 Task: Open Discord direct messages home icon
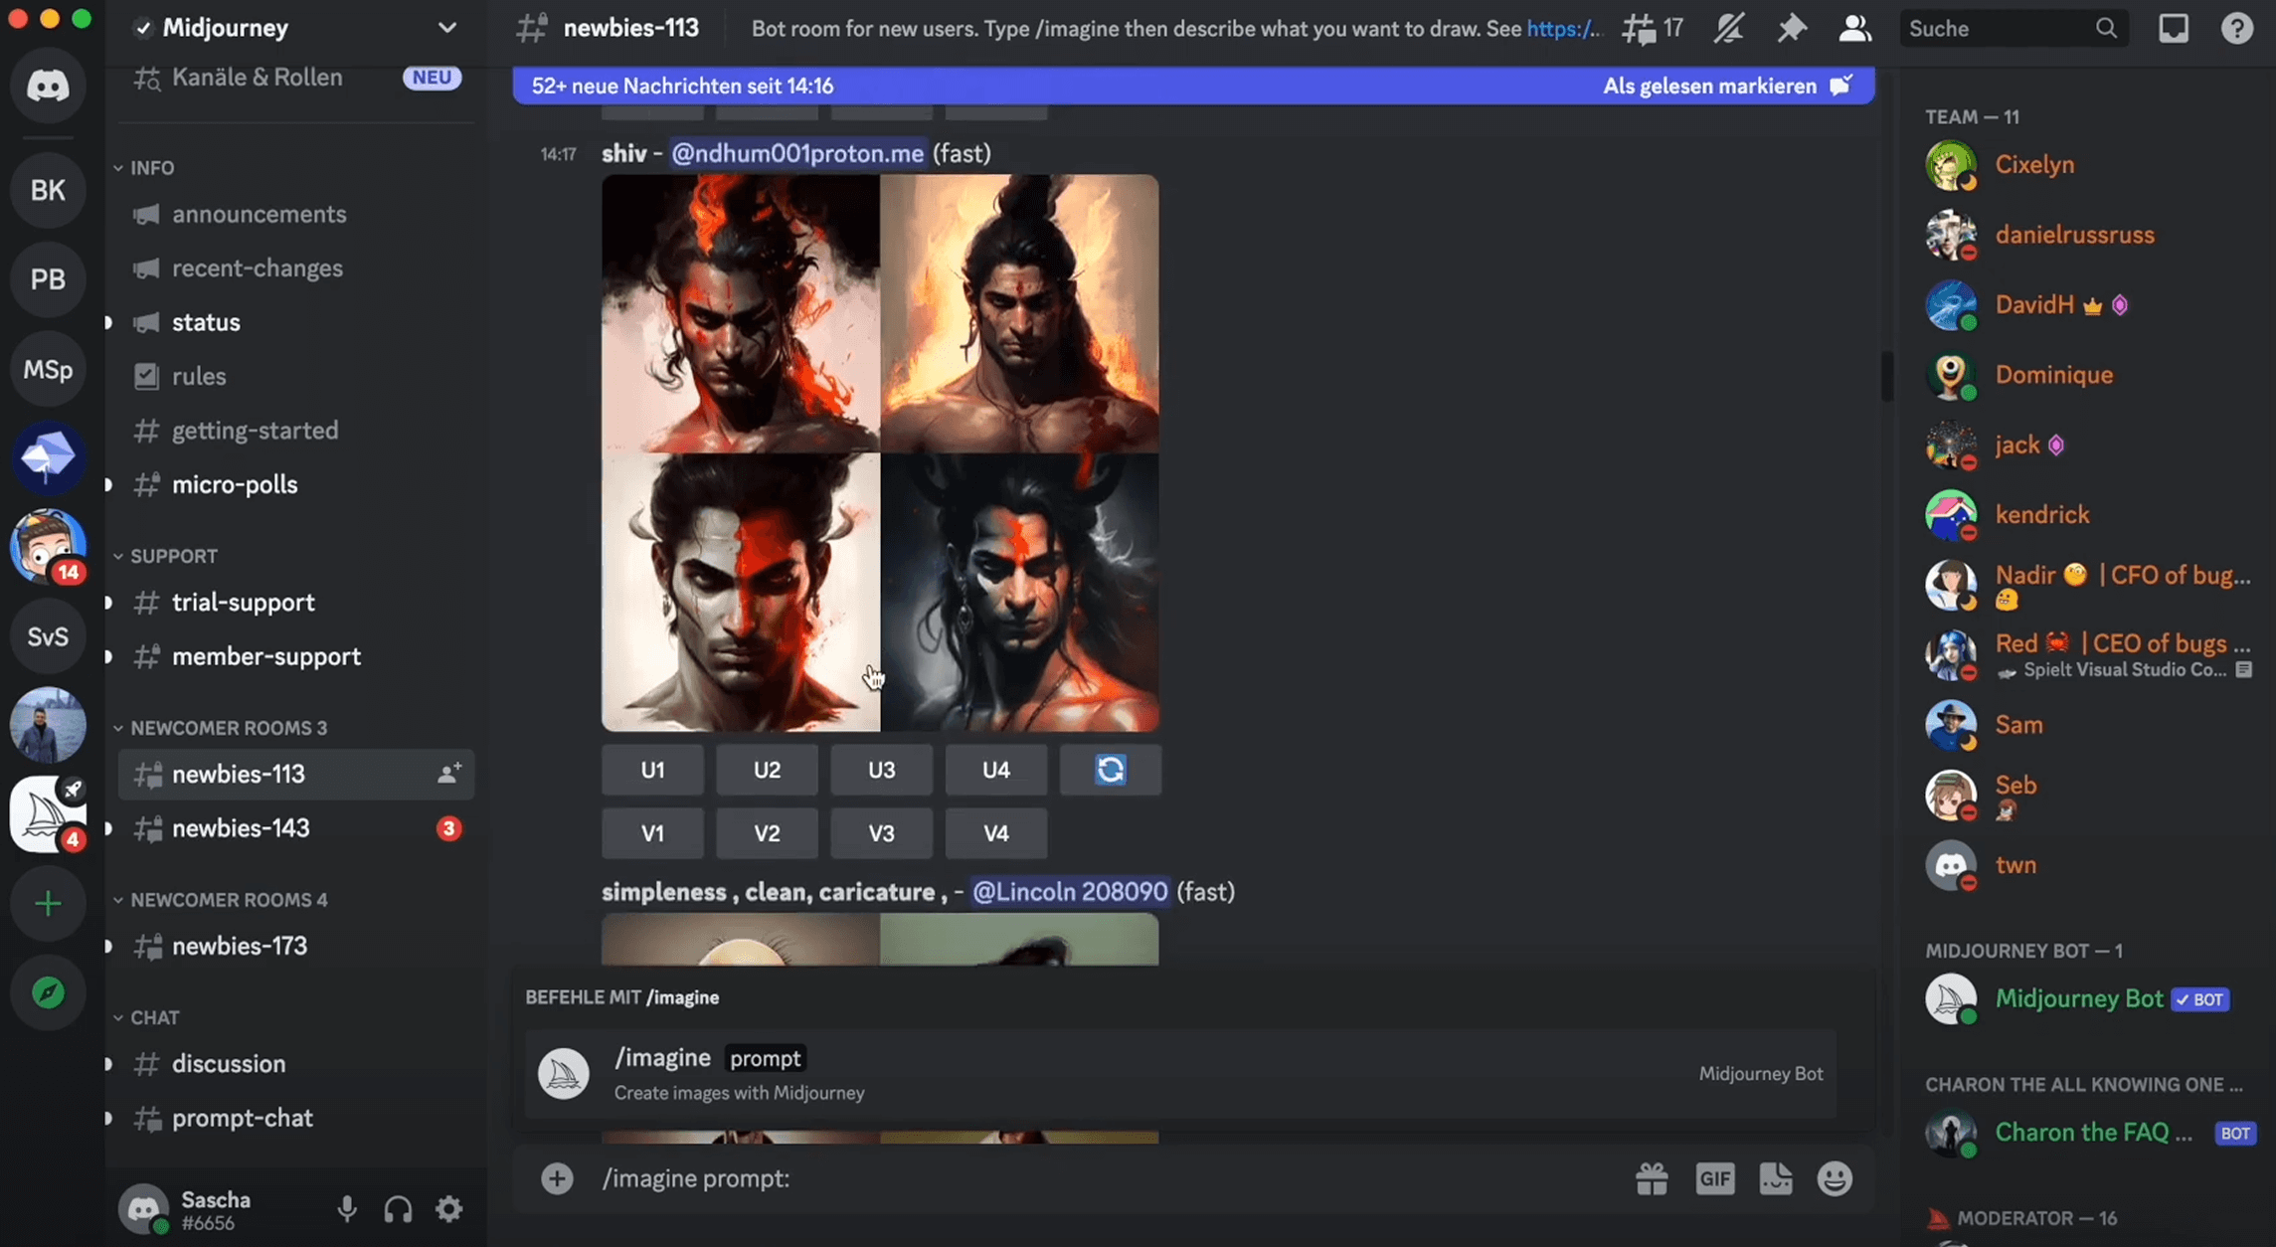coord(48,87)
